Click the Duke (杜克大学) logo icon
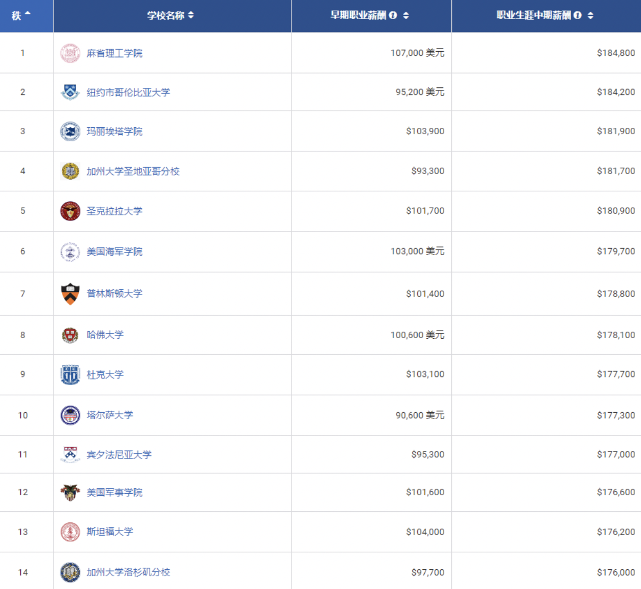 tap(70, 374)
